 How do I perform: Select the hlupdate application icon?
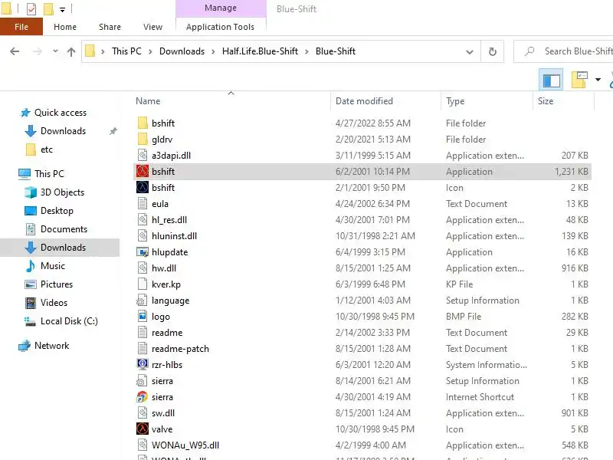click(143, 252)
